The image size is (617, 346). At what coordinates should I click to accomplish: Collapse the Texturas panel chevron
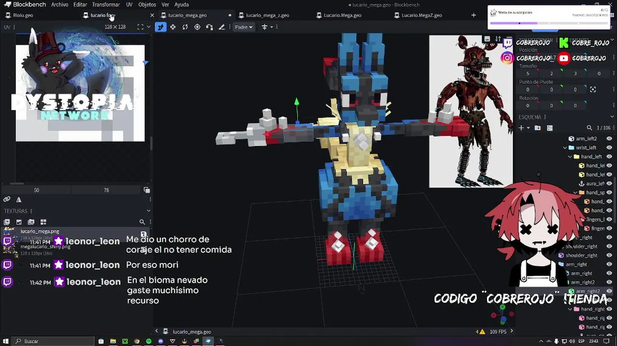148,211
